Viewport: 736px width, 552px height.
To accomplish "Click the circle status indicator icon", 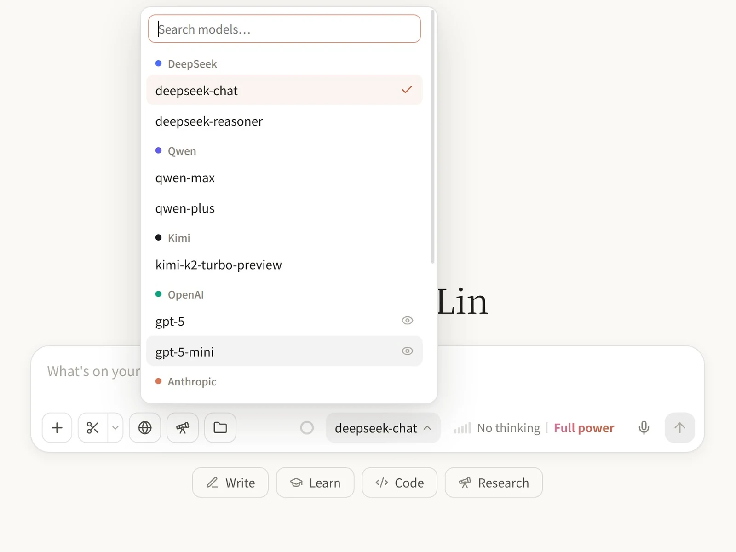I will coord(307,428).
